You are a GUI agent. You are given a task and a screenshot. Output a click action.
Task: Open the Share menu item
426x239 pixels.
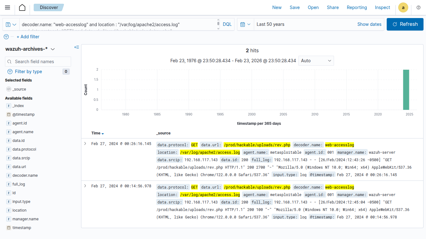click(x=332, y=7)
